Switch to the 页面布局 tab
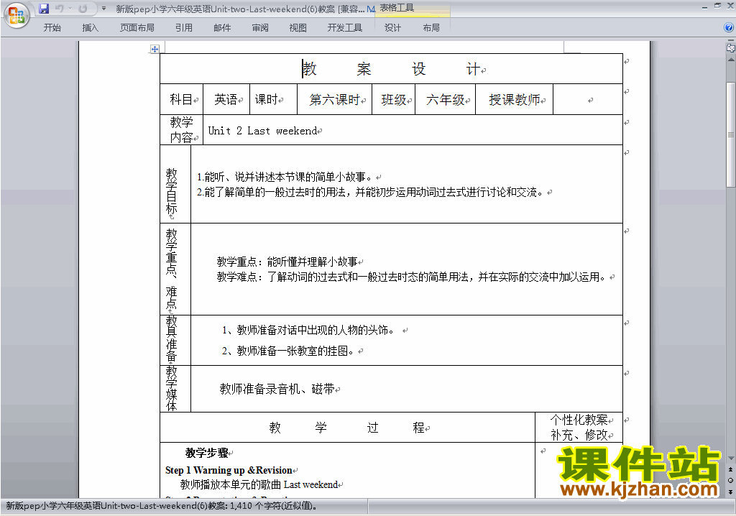Image resolution: width=736 pixels, height=516 pixels. click(137, 28)
